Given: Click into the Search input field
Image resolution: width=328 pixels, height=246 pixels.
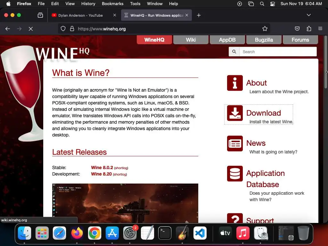Looking at the screenshot, I should click(278, 52).
